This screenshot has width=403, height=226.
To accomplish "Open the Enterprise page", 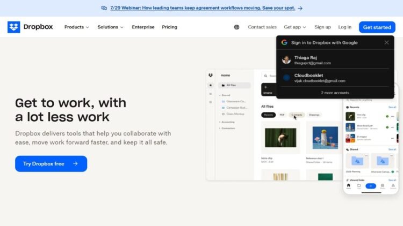I will (143, 27).
